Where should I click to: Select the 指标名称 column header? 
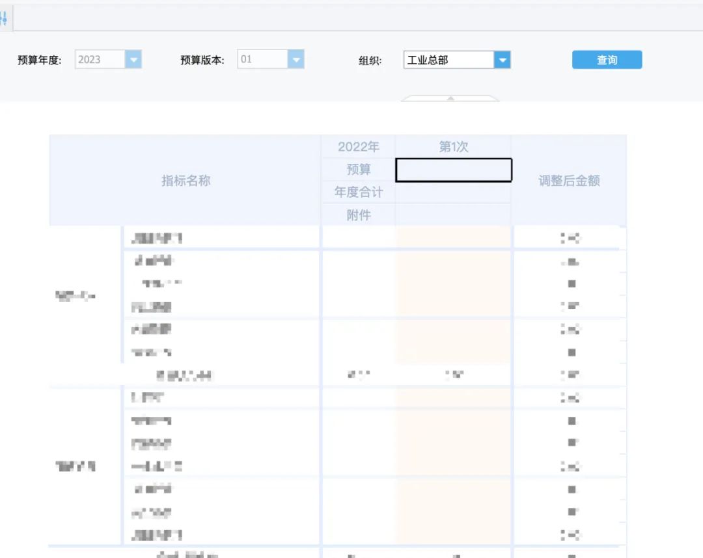point(186,181)
